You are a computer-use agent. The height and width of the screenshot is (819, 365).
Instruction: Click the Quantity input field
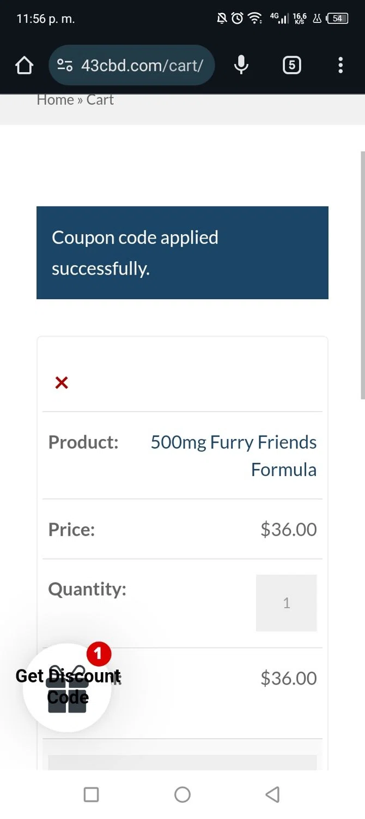coord(286,603)
